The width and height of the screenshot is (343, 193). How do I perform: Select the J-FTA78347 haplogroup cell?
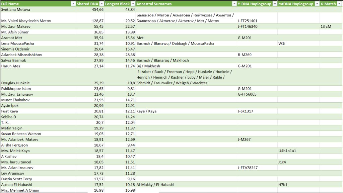click(x=248, y=168)
